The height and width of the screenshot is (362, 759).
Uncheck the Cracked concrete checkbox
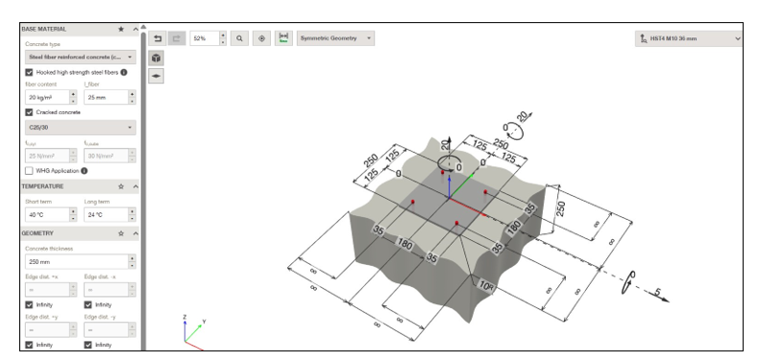(29, 112)
